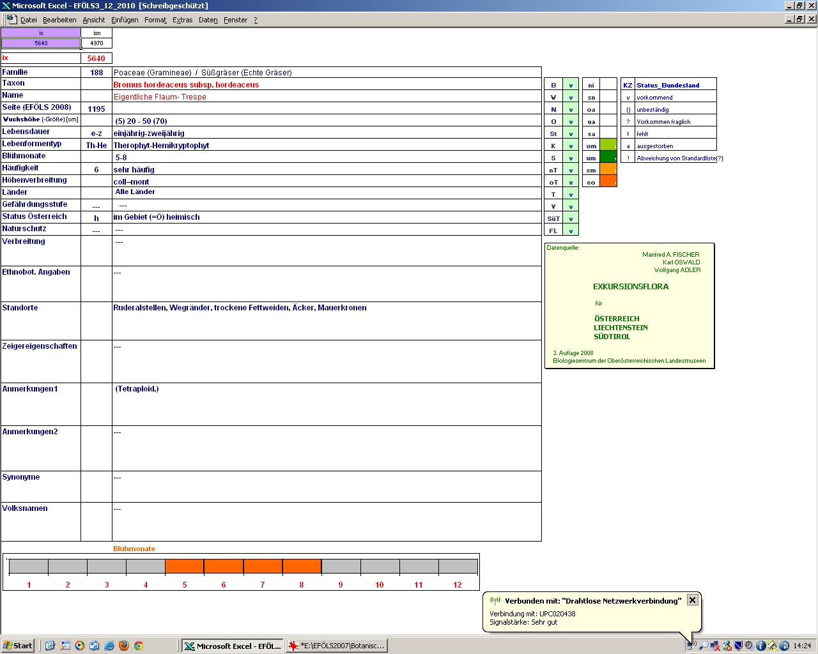This screenshot has width=818, height=654.
Task: Switch to the E:\EFÖLS2007 taskbar window
Action: [337, 646]
